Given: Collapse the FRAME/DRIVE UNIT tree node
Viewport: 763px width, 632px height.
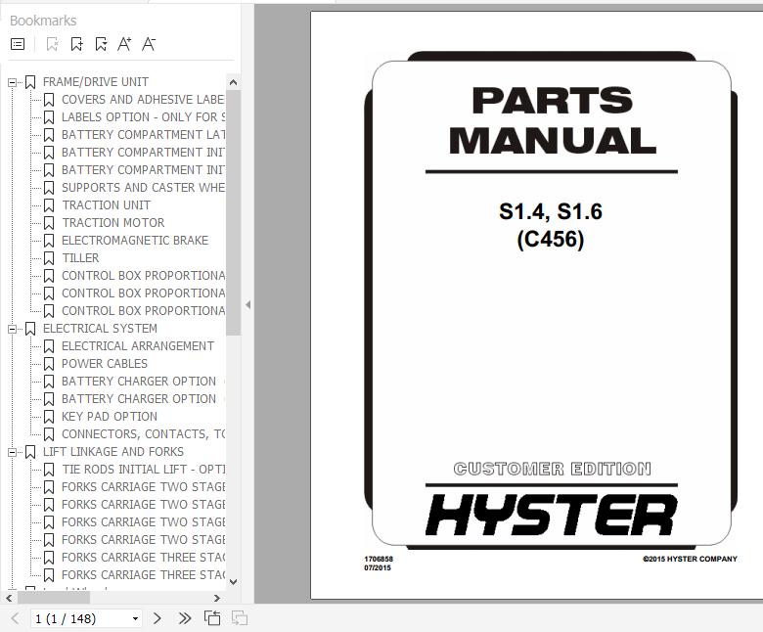Looking at the screenshot, I should [12, 83].
